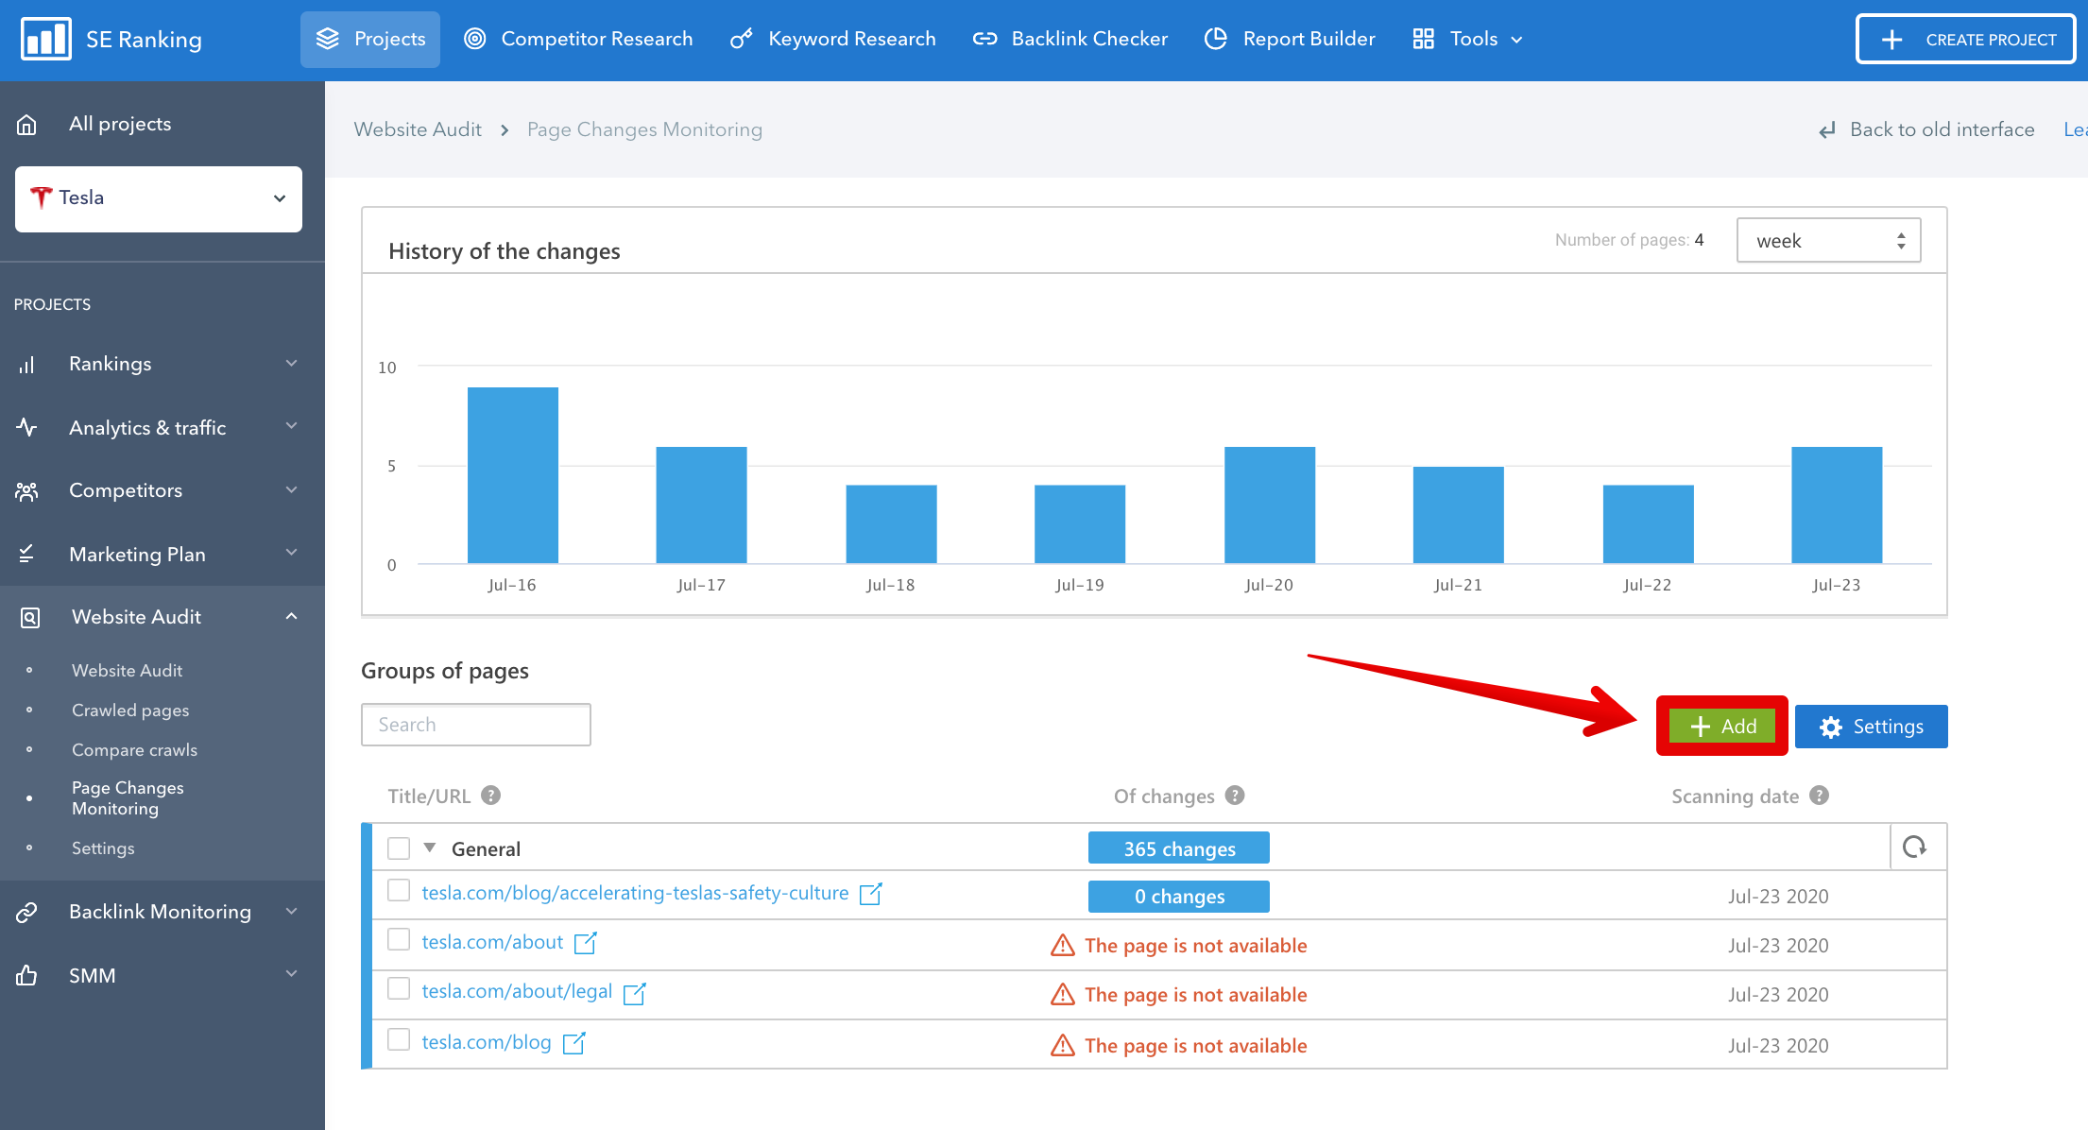Open the tesla.com/blog link
Image resolution: width=2088 pixels, height=1130 pixels.
487,1042
